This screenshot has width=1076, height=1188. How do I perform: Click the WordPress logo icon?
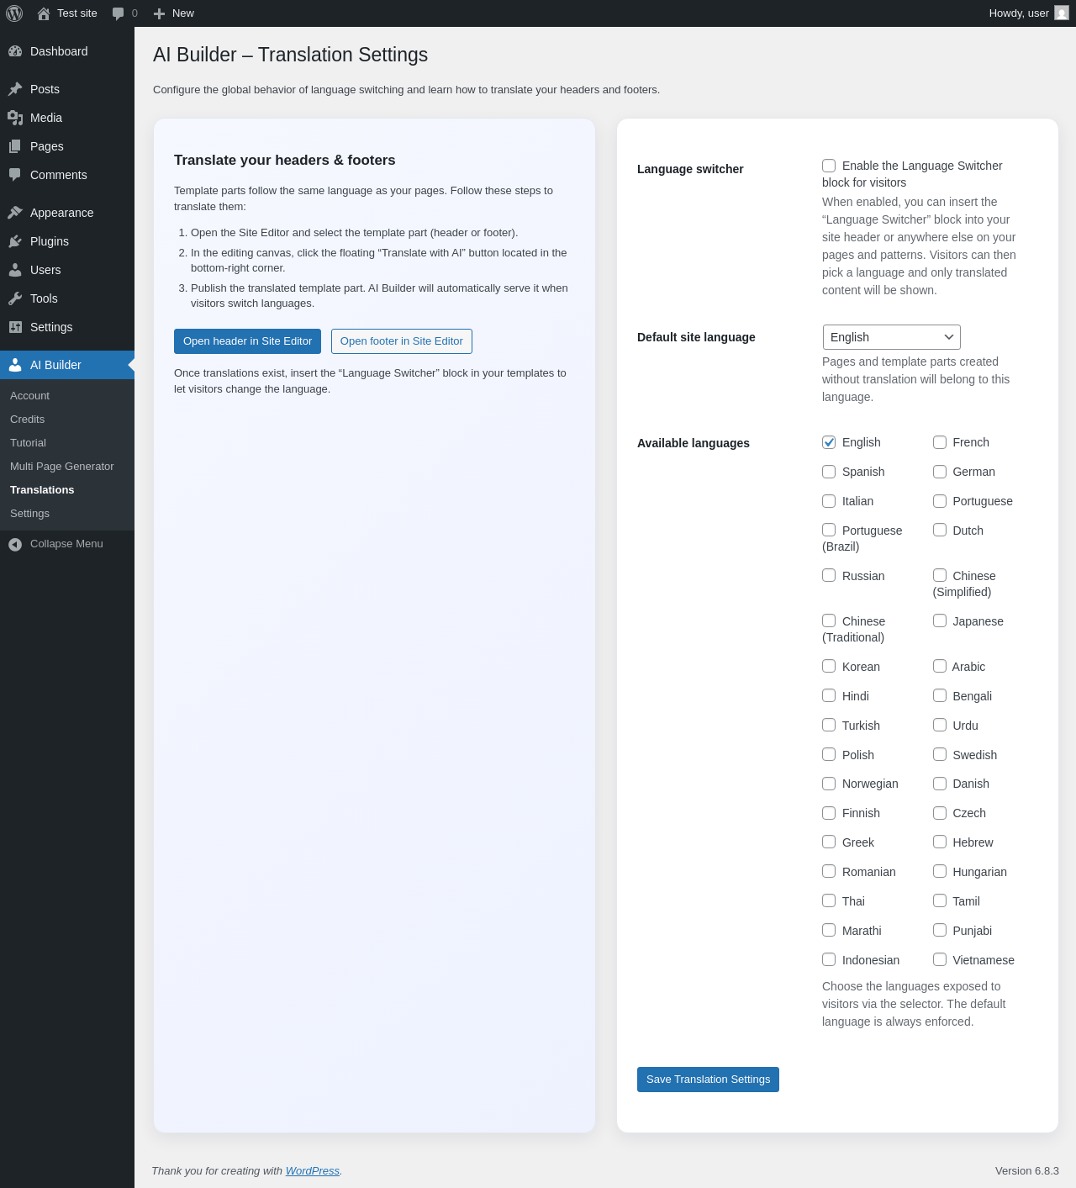point(14,13)
